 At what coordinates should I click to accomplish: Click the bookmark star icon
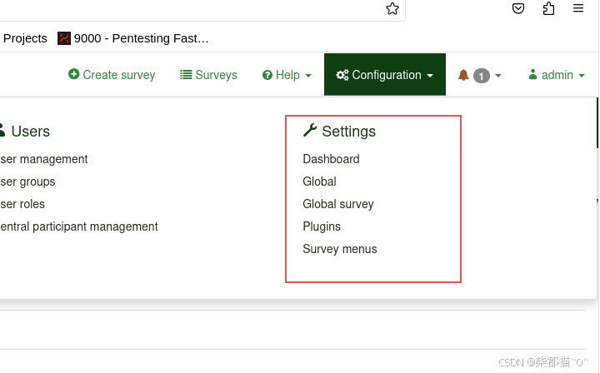[392, 8]
